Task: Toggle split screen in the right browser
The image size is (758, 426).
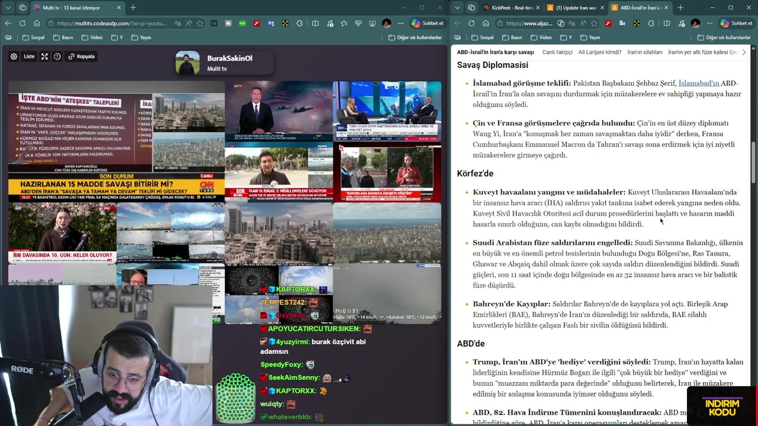Action: tap(667, 23)
